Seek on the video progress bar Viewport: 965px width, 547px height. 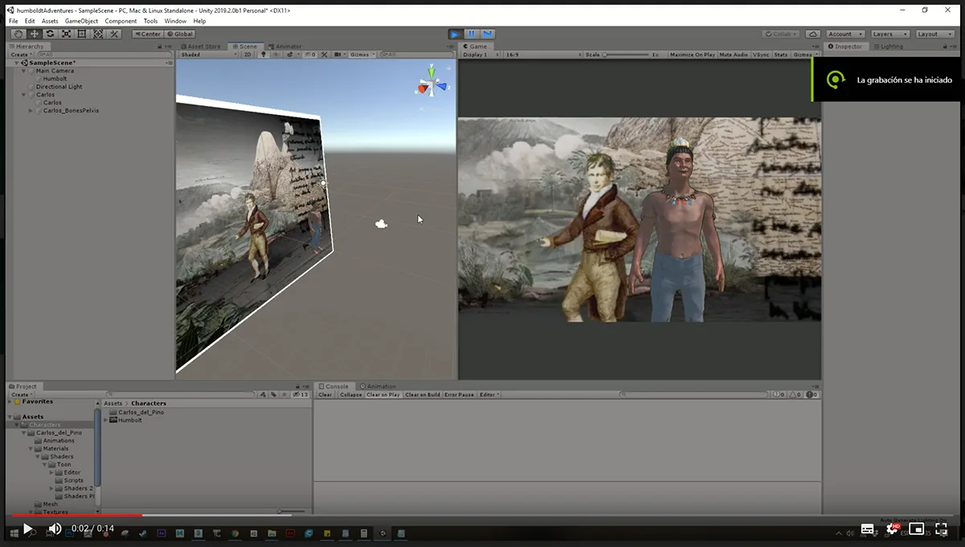click(482, 515)
